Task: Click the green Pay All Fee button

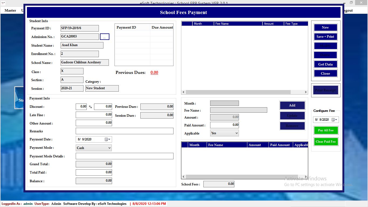Action: (326, 130)
